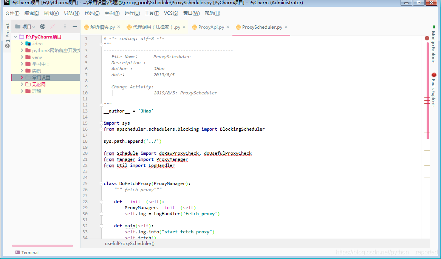
Task: Click the circled M icon in left strip
Action: (8, 46)
